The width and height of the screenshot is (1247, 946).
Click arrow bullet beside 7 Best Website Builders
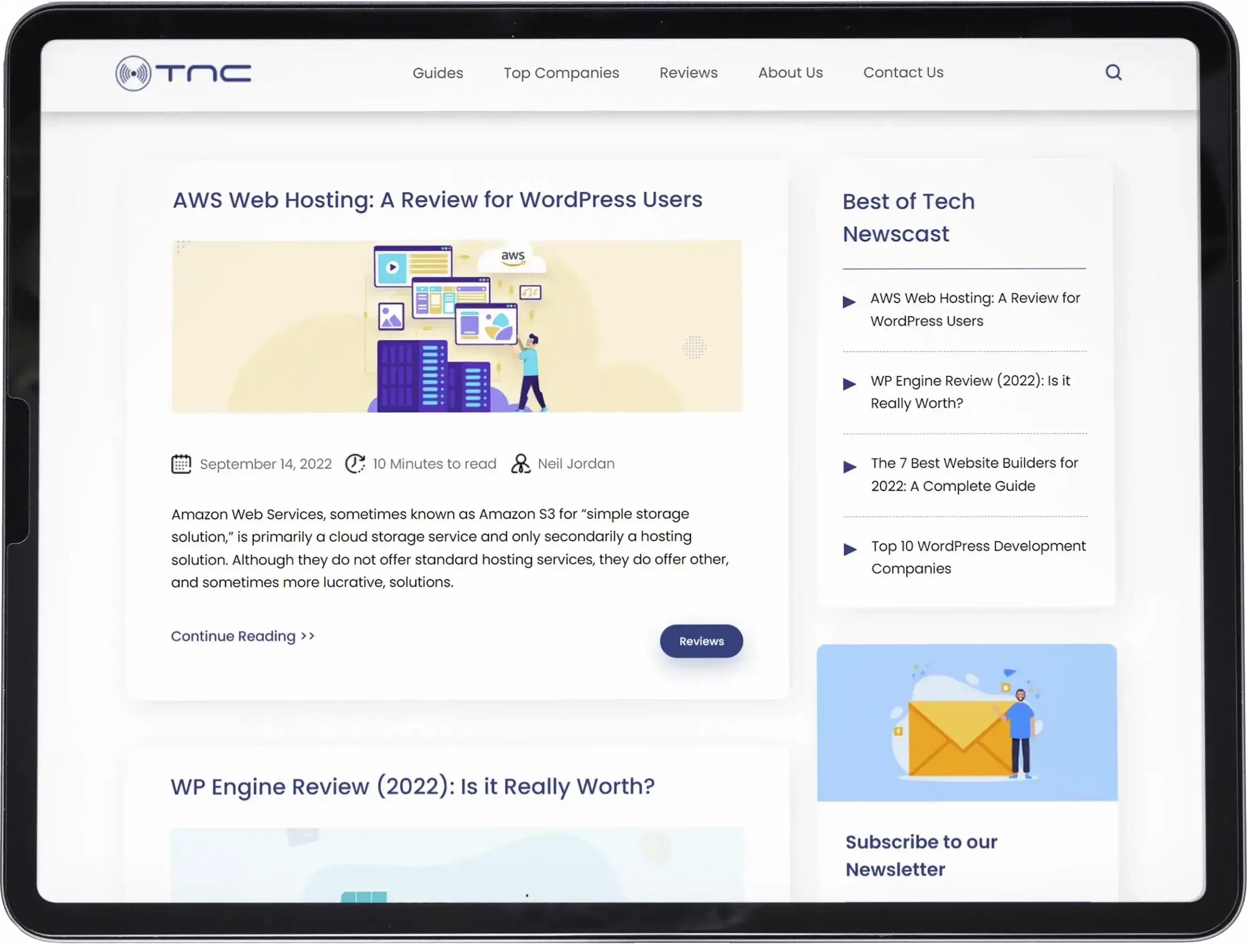click(x=850, y=467)
